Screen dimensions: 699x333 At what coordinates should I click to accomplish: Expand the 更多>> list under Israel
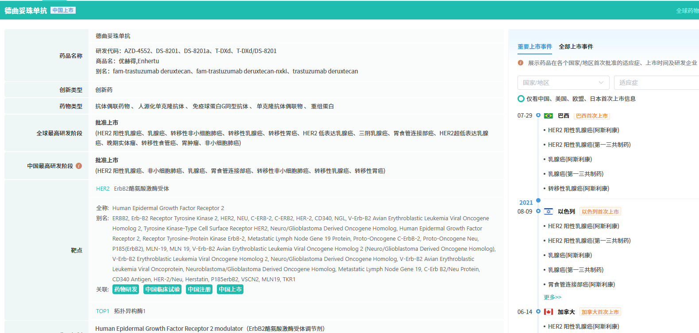pos(552,297)
